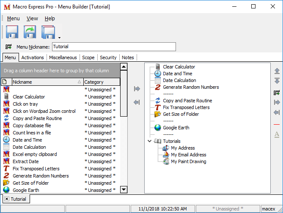This screenshot has width=283, height=213.
Task: Select Extract Date in macro list
Action: [x=60, y=161]
